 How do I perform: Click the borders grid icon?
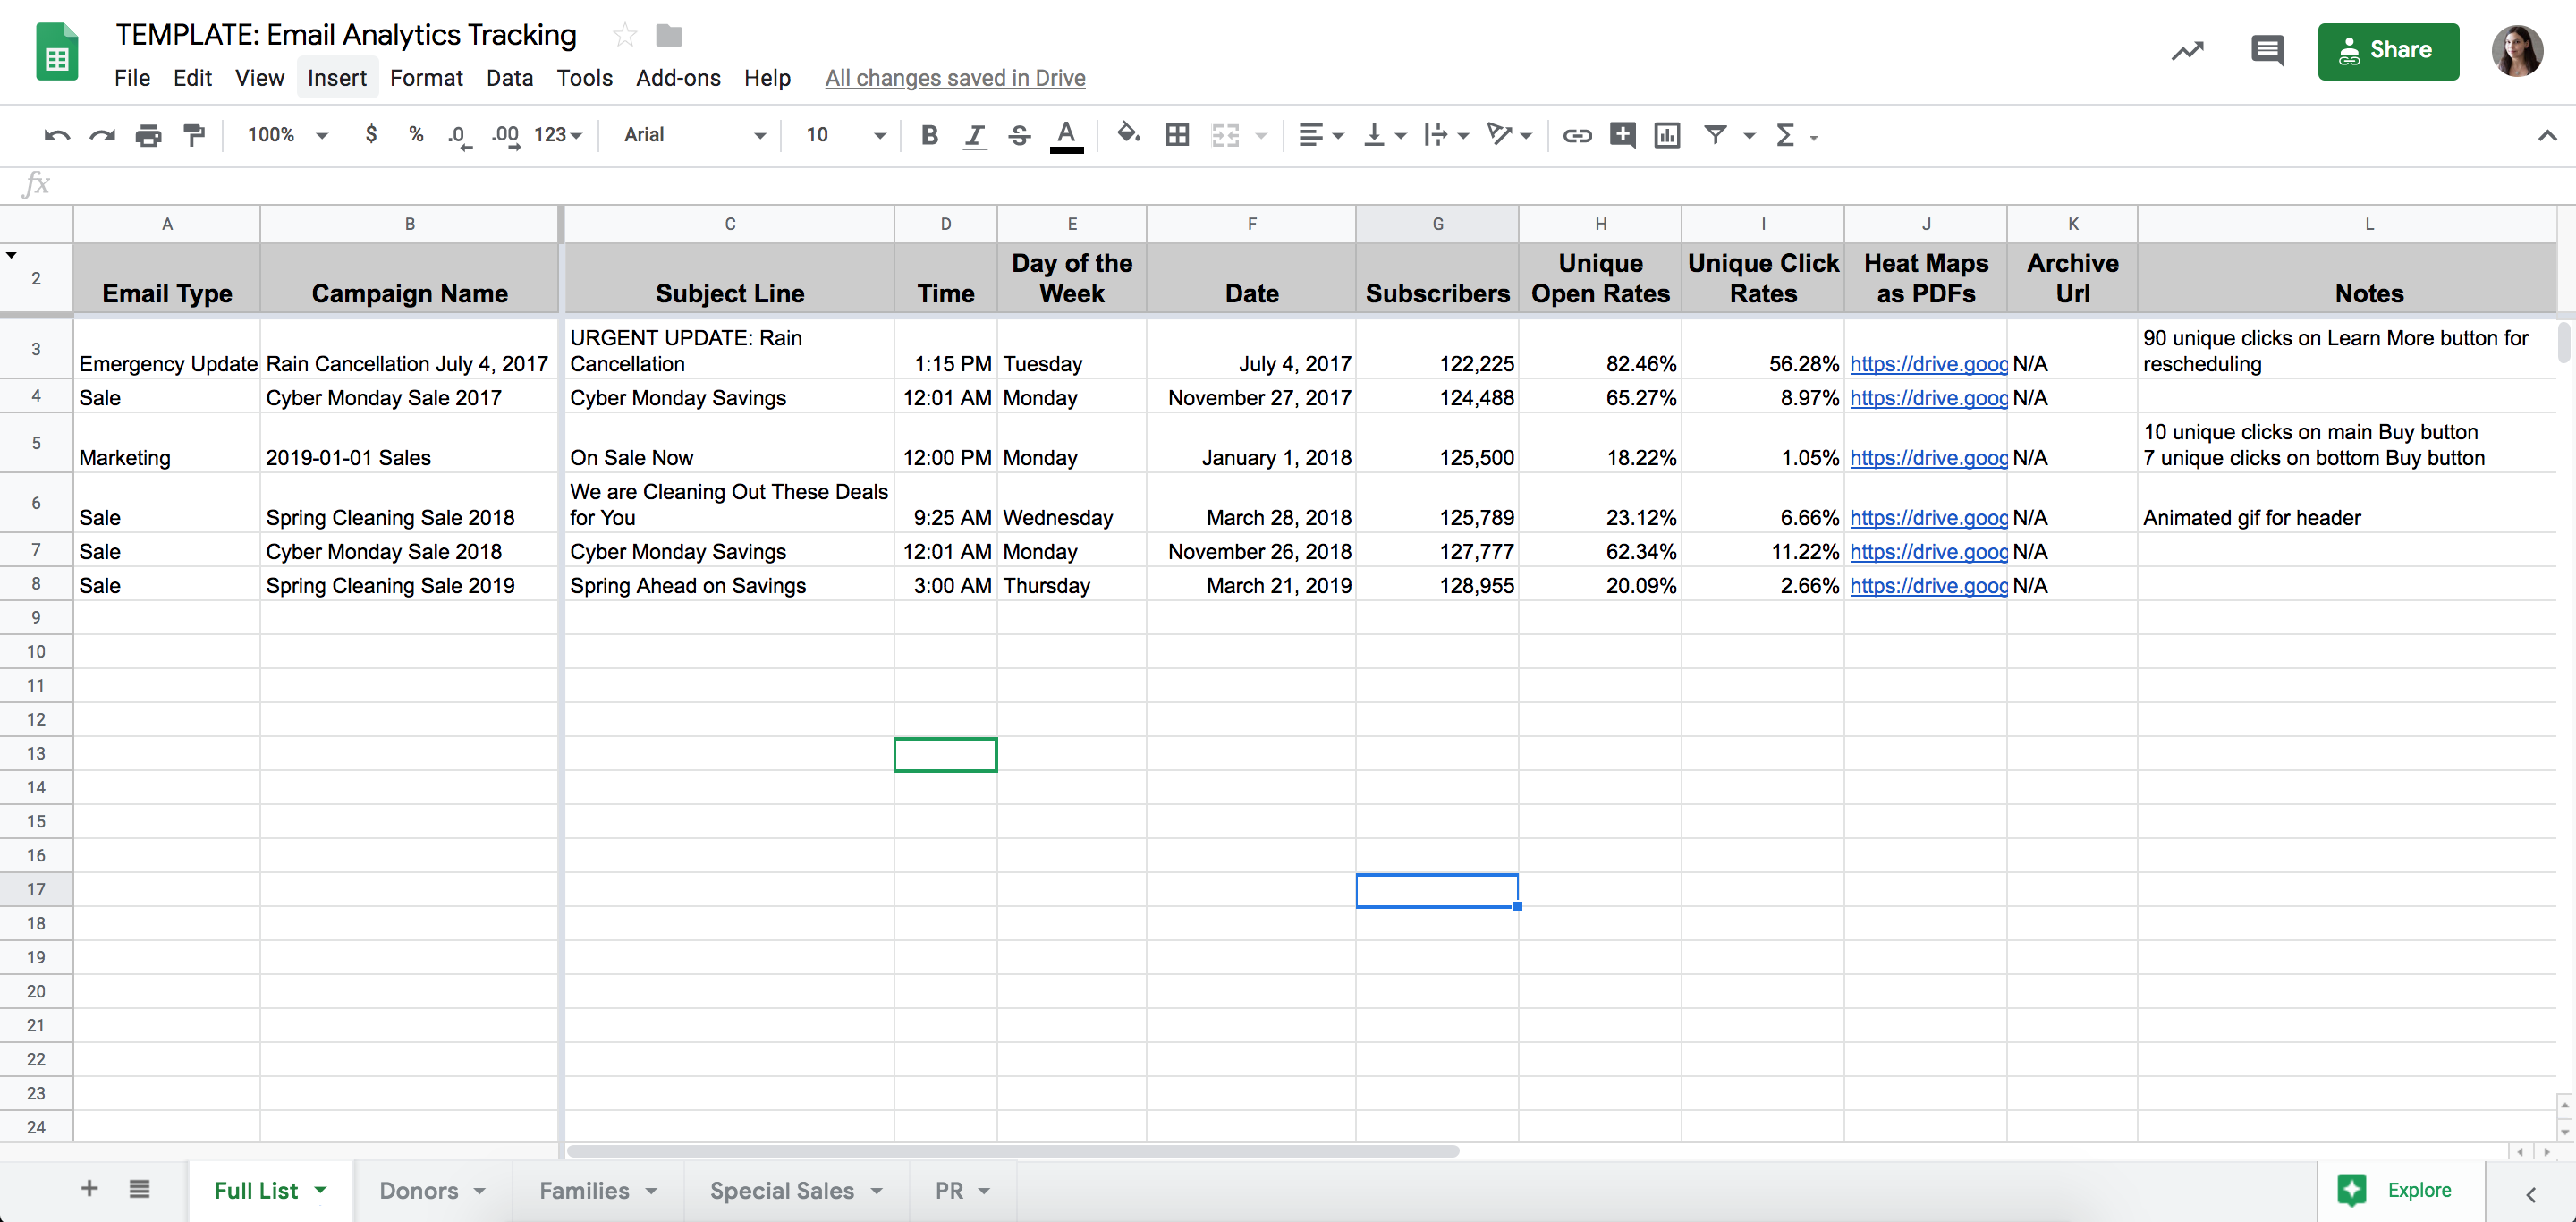1177,135
